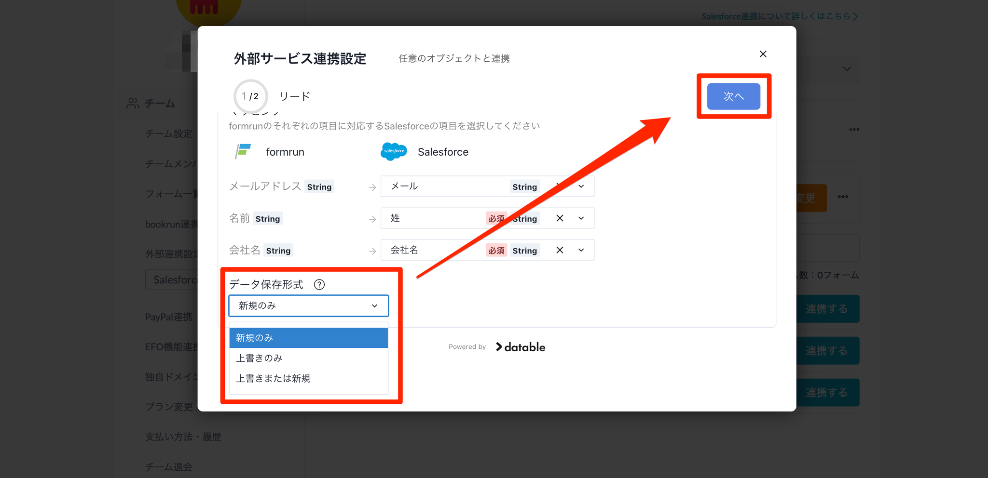
Task: Expand the メール Salesforce field dropdown
Action: 581,186
